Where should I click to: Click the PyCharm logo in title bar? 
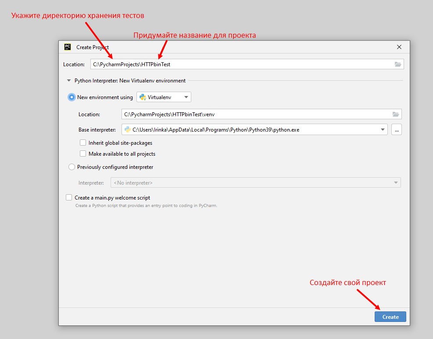point(68,47)
